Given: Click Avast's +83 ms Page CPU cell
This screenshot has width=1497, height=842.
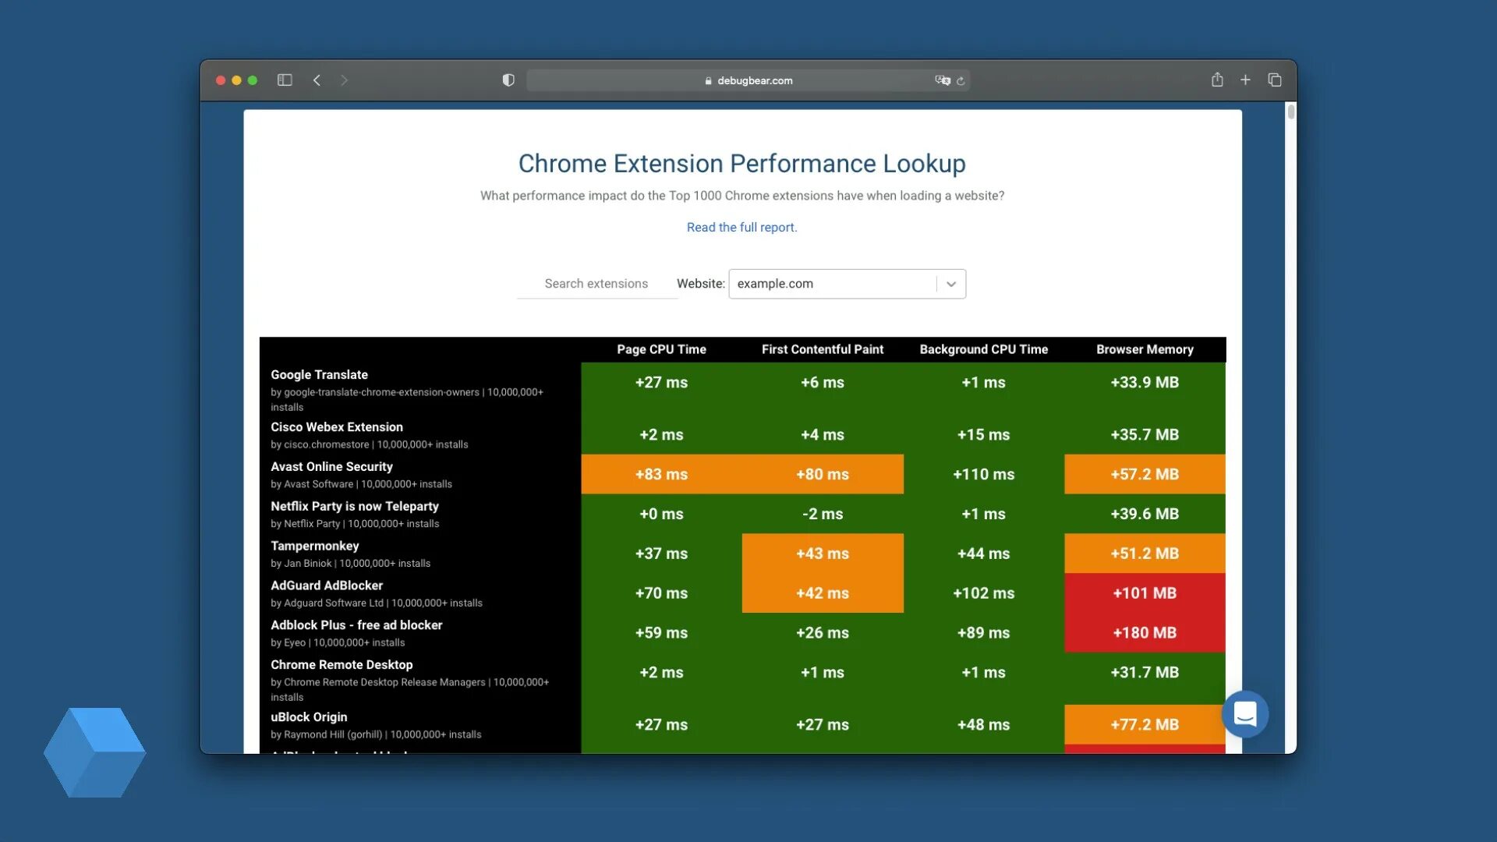Looking at the screenshot, I should (x=661, y=474).
